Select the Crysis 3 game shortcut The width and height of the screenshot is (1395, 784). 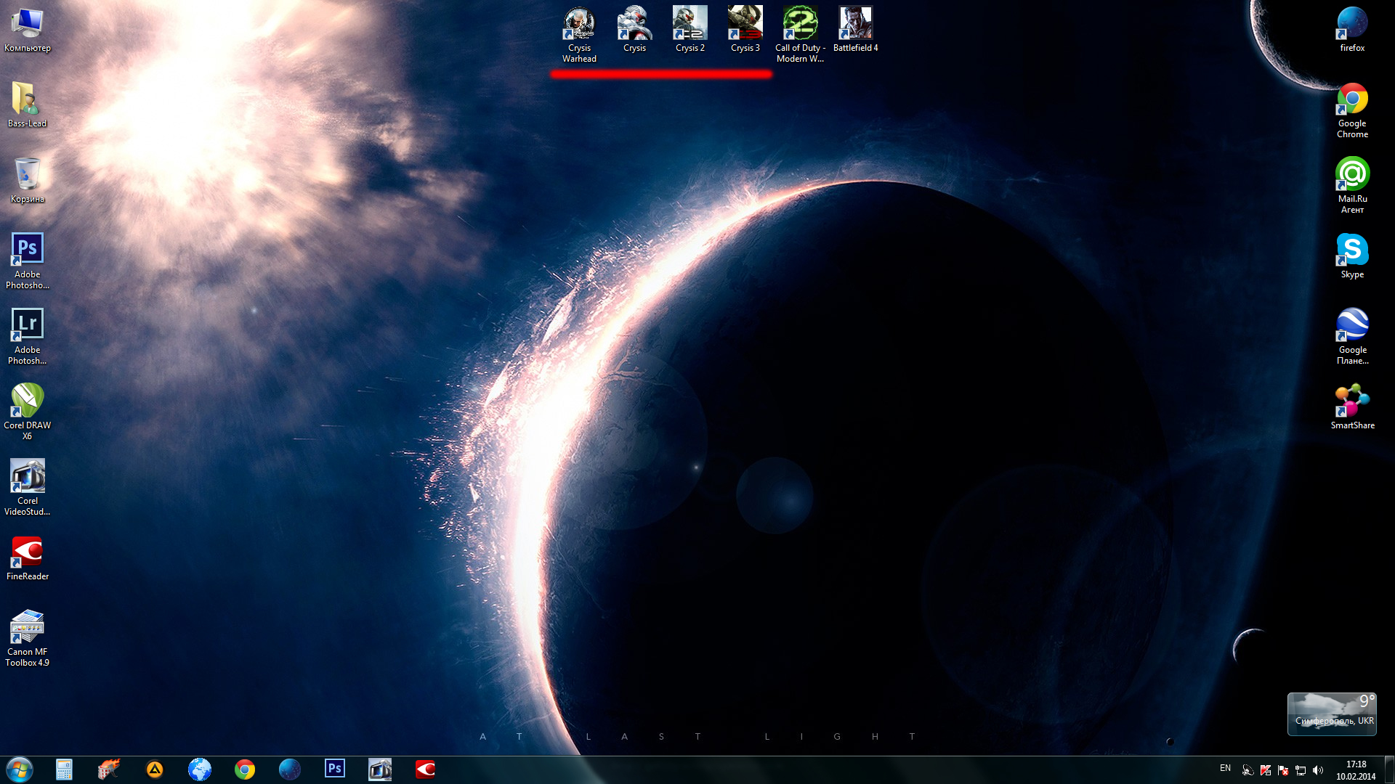[745, 29]
